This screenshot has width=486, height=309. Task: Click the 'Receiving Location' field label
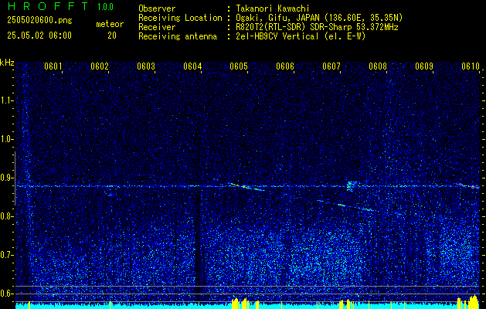180,18
